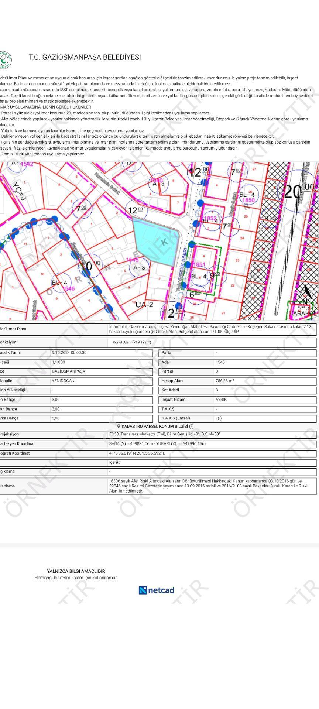319x709 pixels.
Task: Click the ED50 Transvers Merkator projection value
Action: pos(165,434)
